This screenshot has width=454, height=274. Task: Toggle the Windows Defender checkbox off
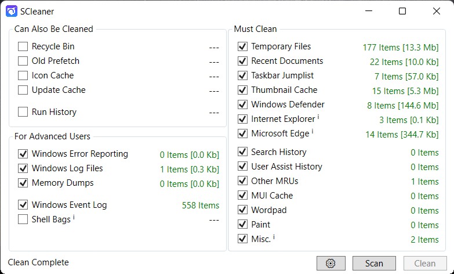point(242,104)
